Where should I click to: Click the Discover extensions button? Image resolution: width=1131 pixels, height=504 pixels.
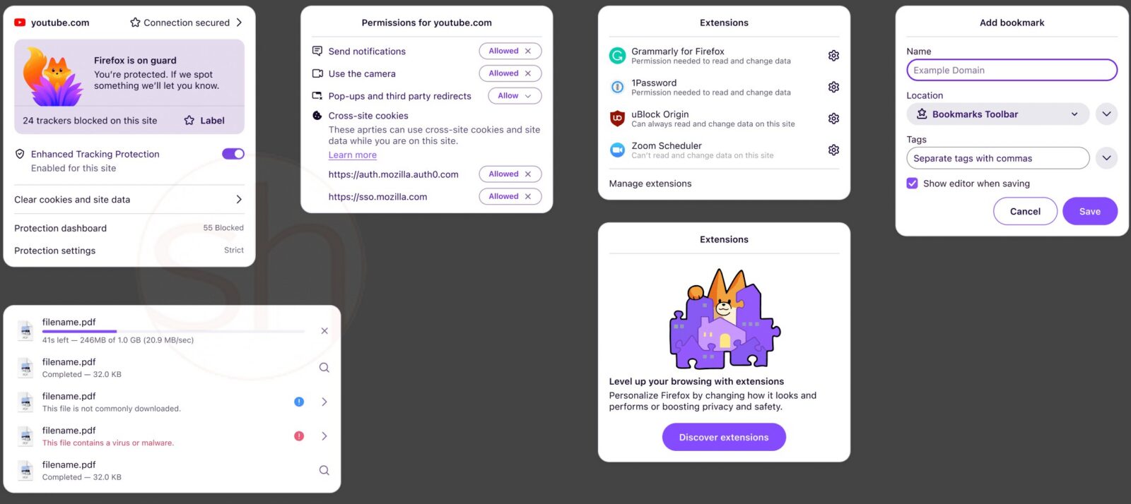click(x=724, y=438)
